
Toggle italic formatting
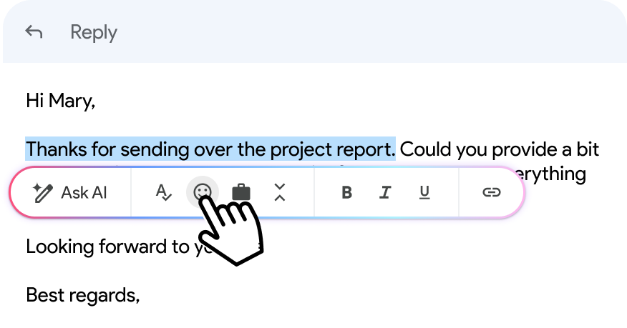pyautogui.click(x=386, y=192)
